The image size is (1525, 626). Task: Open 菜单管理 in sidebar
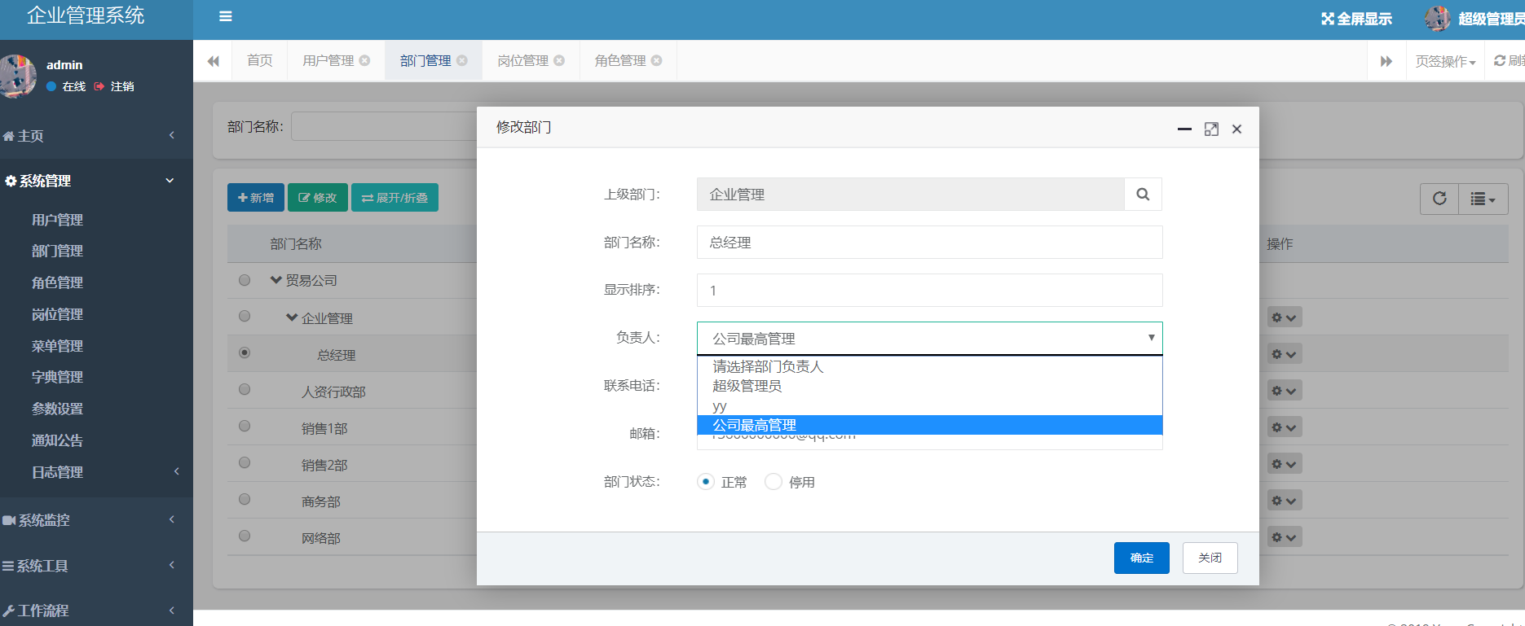click(57, 346)
